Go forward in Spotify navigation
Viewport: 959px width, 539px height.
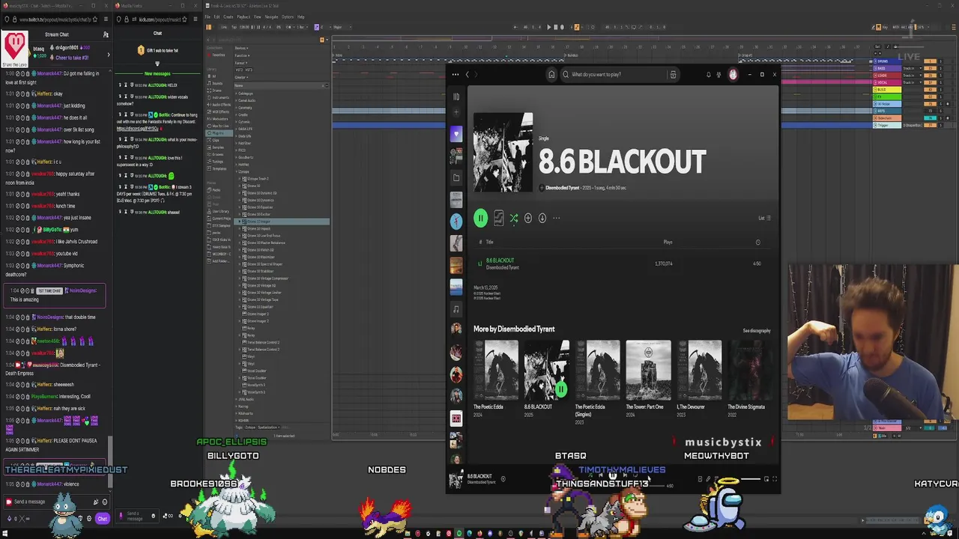tap(476, 74)
